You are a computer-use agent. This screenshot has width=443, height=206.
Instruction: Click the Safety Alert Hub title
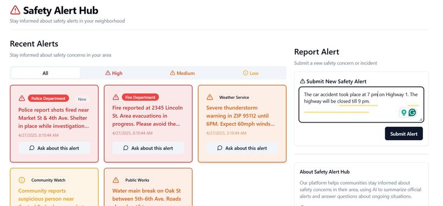coord(61,10)
